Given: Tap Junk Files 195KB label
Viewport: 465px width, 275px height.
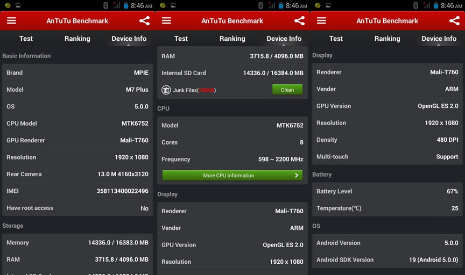Looking at the screenshot, I should coord(194,90).
